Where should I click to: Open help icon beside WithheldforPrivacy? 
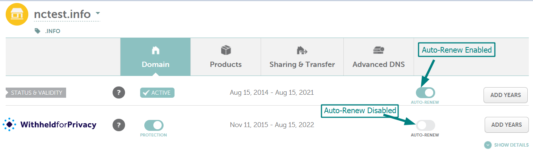click(x=119, y=125)
